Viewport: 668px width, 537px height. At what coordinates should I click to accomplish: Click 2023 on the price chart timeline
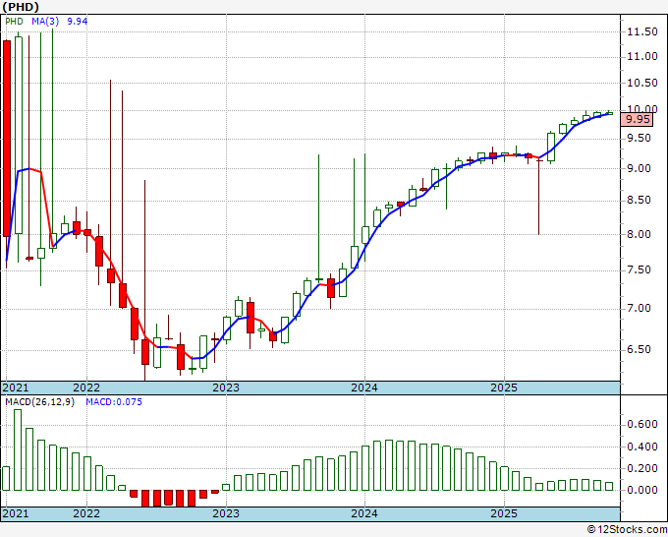coord(226,388)
